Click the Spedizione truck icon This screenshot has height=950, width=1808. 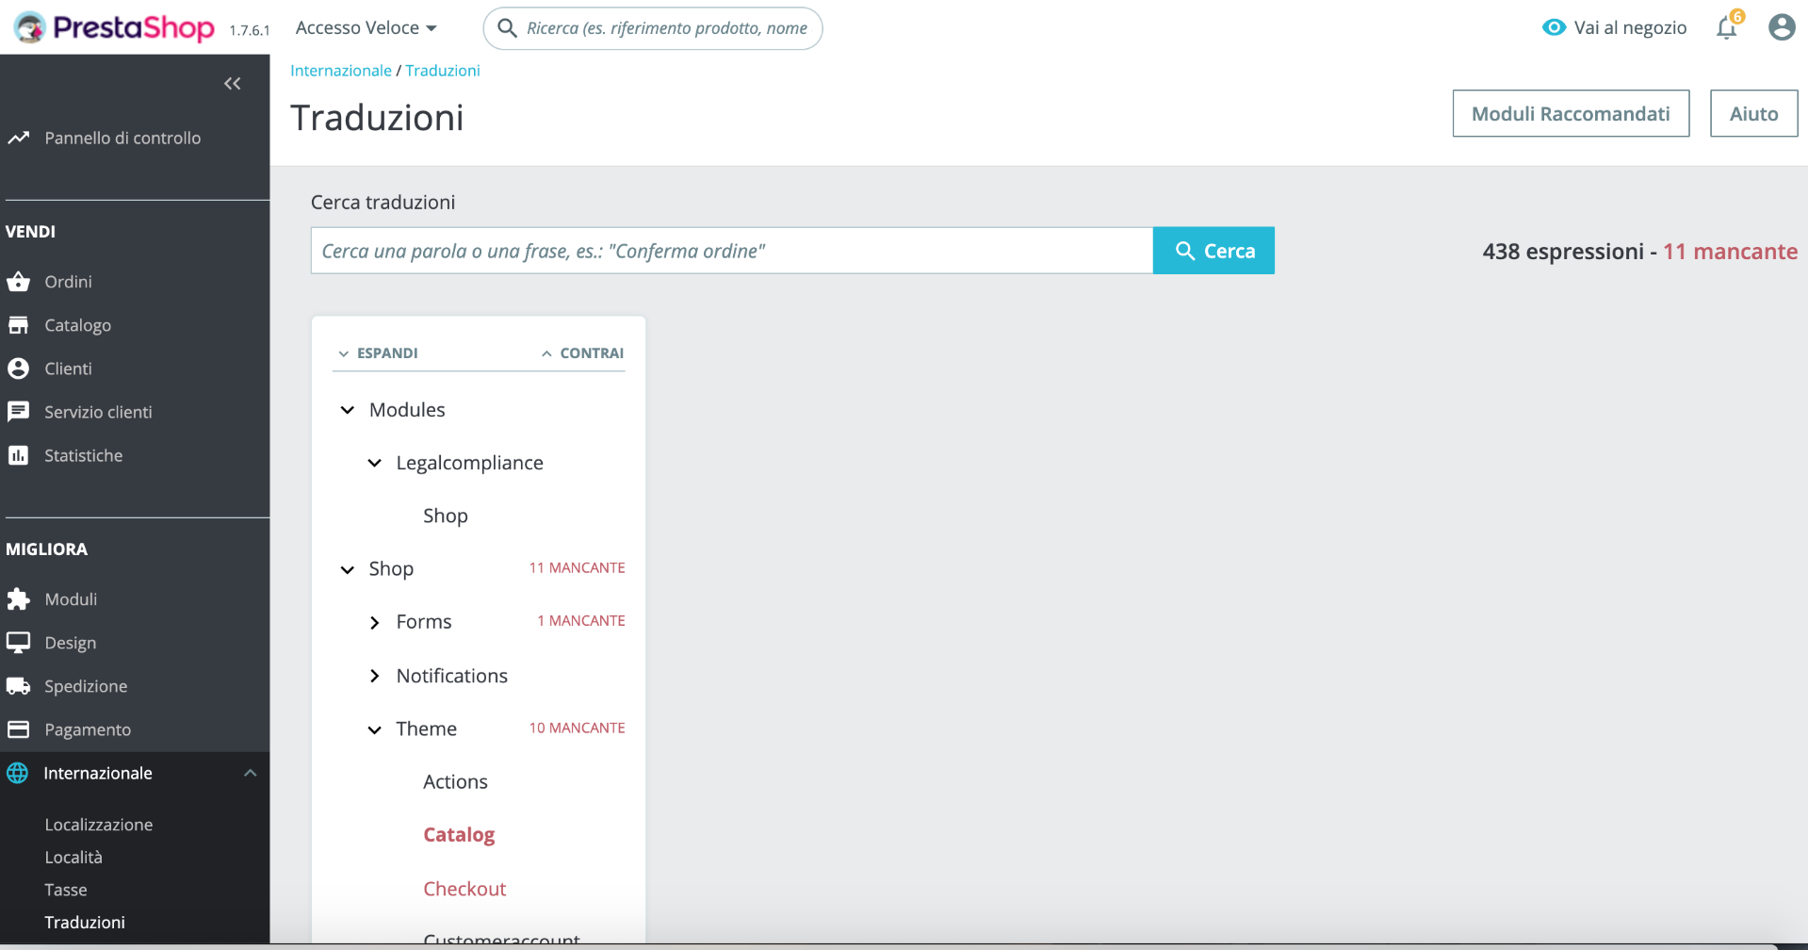[18, 686]
